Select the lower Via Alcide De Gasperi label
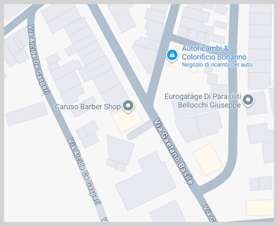 [84, 171]
